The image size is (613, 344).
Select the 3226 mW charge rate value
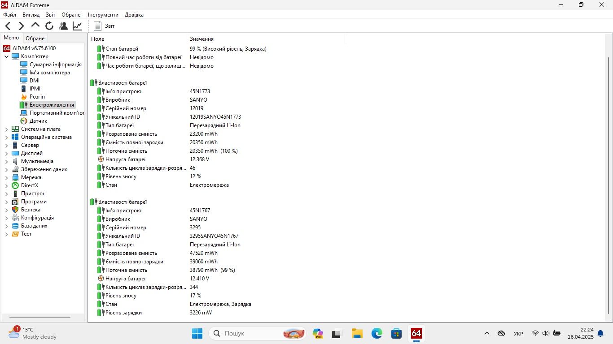point(201,313)
